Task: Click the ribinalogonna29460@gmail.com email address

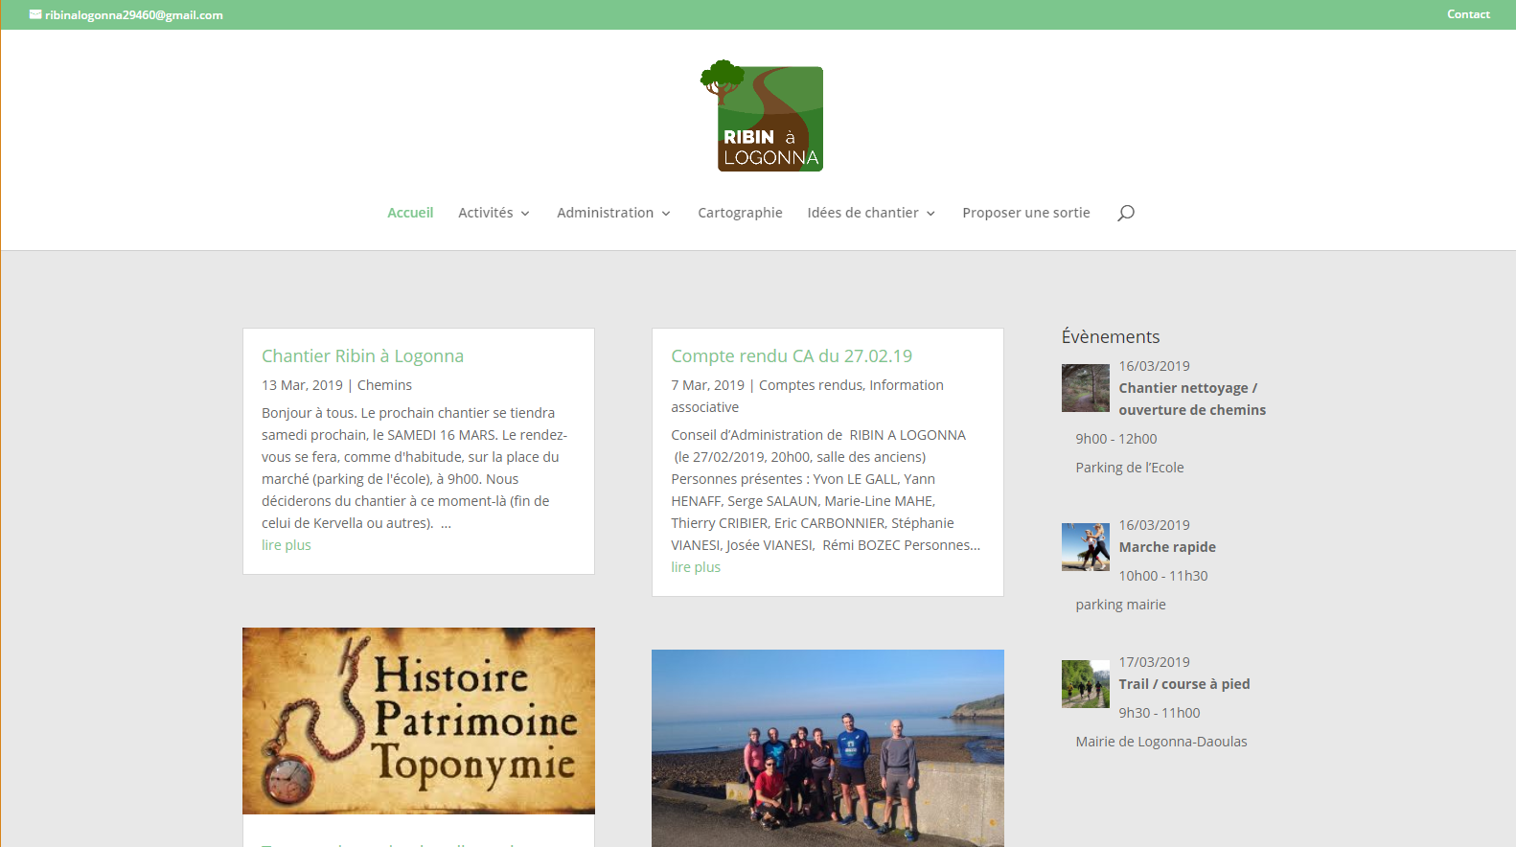Action: pos(134,15)
